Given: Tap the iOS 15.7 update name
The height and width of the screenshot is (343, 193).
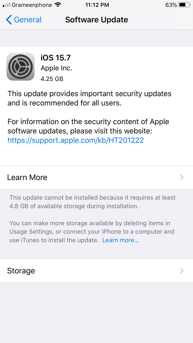Looking at the screenshot, I should click(56, 58).
